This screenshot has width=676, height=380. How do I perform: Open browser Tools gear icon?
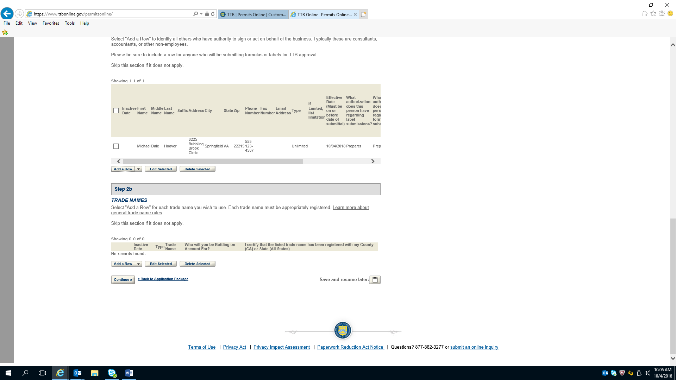click(662, 14)
